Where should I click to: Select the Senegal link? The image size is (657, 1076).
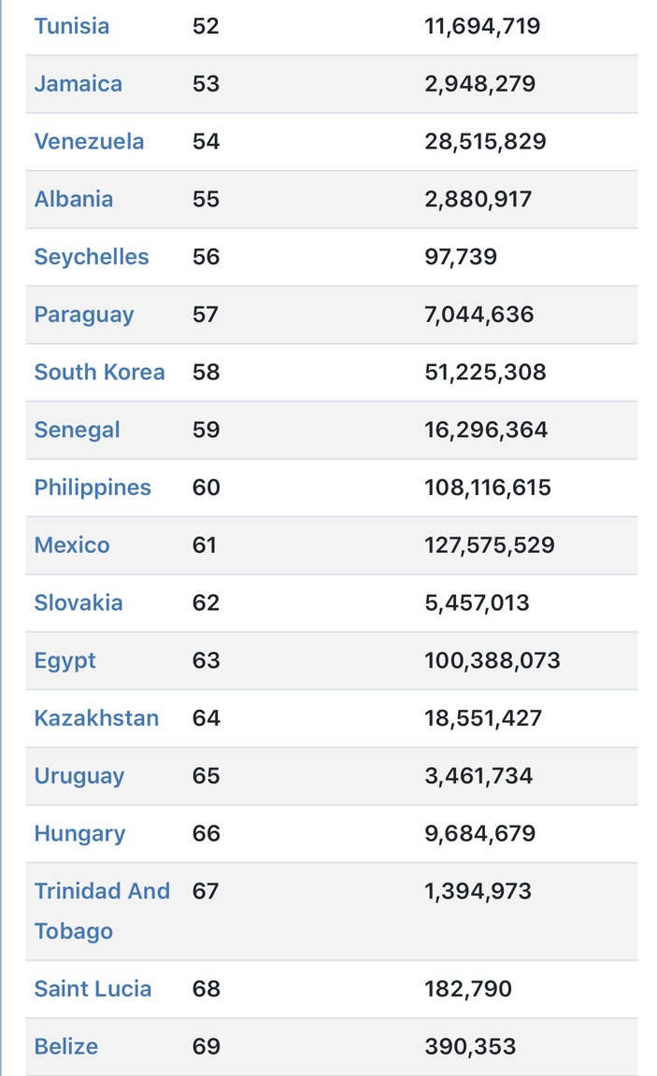(x=77, y=430)
